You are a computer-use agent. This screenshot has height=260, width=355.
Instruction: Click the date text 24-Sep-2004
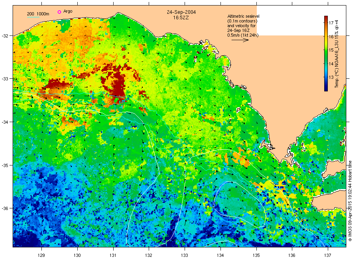pyautogui.click(x=181, y=12)
